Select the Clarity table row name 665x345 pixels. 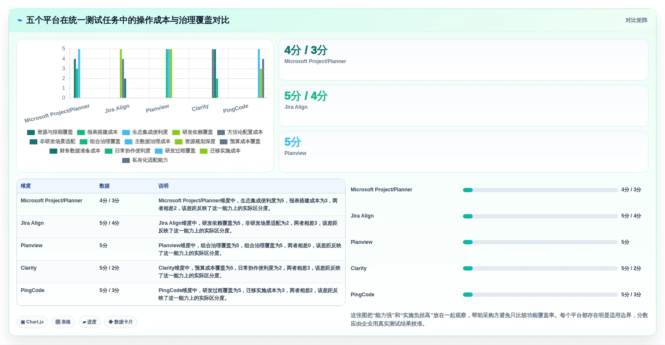click(28, 268)
